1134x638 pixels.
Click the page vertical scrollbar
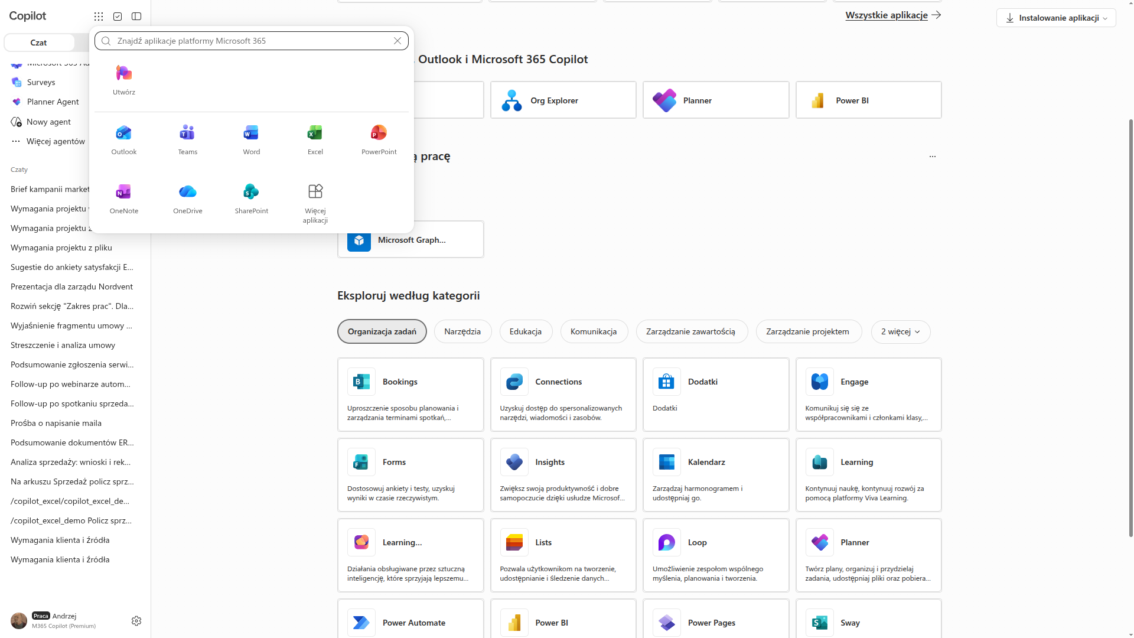pos(1130,328)
